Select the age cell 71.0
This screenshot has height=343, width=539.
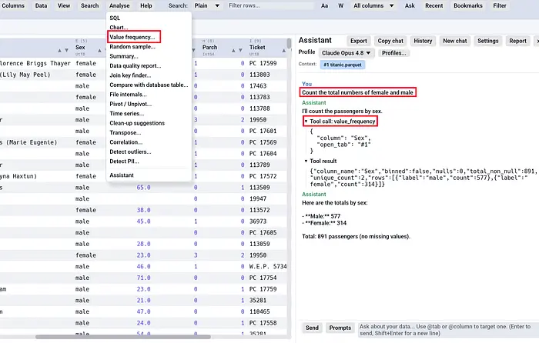point(143,278)
